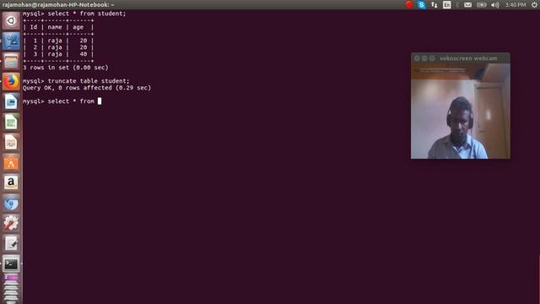Open the sound volume indicator
This screenshot has height=304, width=540.
click(495, 5)
